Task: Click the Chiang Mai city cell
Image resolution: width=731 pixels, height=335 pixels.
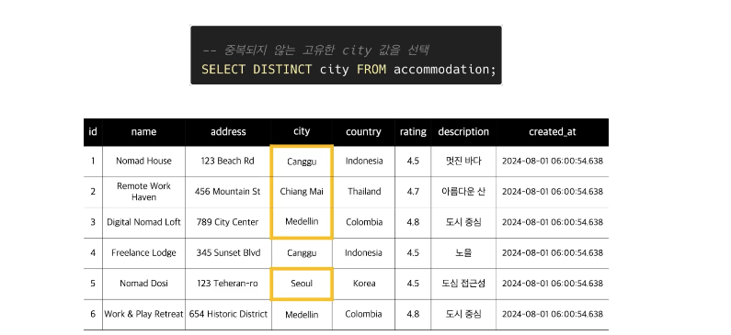Action: pyautogui.click(x=302, y=191)
